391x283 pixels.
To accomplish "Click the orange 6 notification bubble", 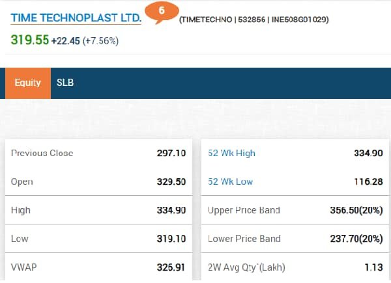I will click(x=161, y=12).
